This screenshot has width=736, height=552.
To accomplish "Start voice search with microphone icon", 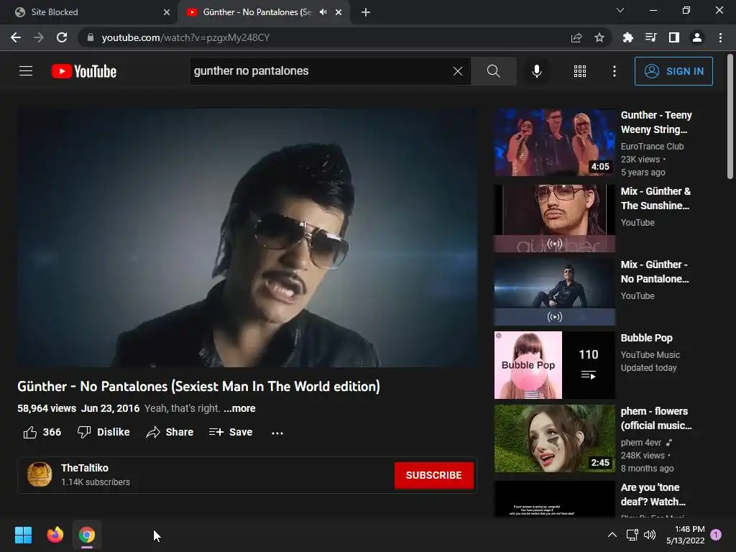I will click(536, 71).
